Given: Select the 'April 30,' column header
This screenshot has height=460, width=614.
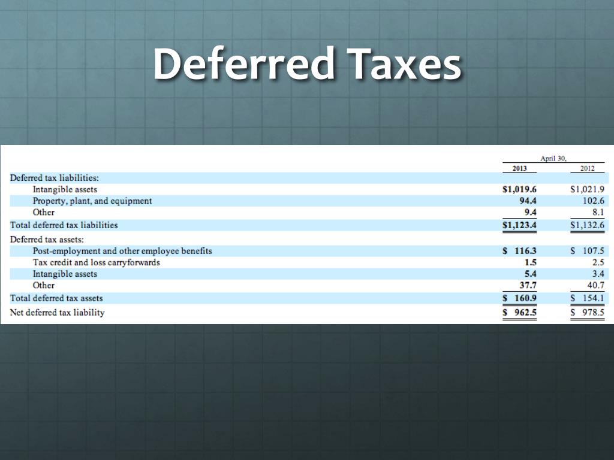Looking at the screenshot, I should [553, 158].
